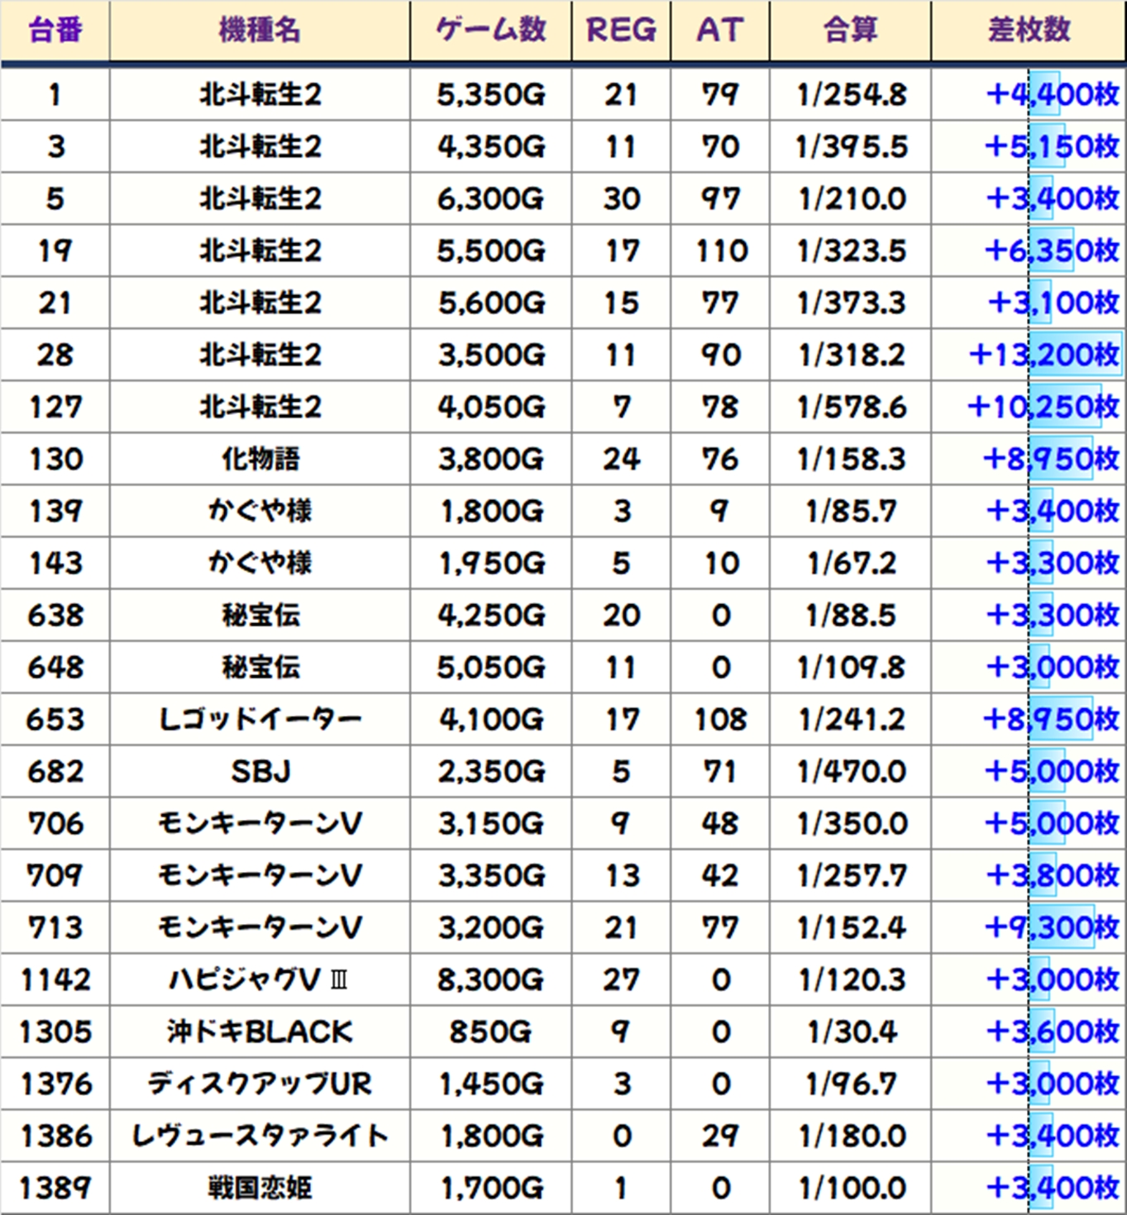Click the 沖ドキBLACK machine name
1127x1215 pixels.
[260, 1032]
